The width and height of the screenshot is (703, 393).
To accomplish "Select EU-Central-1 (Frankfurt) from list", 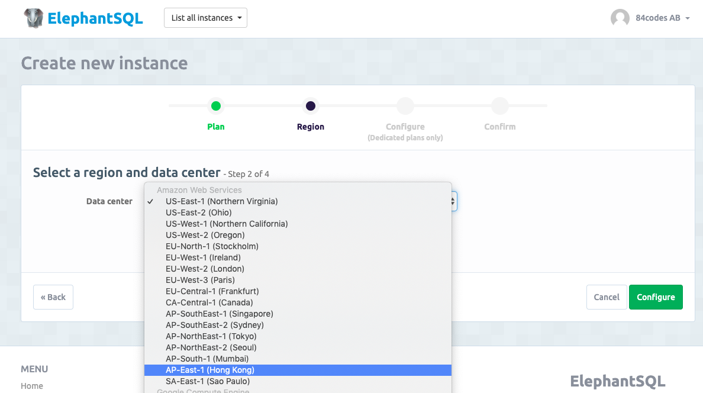I will [x=212, y=291].
